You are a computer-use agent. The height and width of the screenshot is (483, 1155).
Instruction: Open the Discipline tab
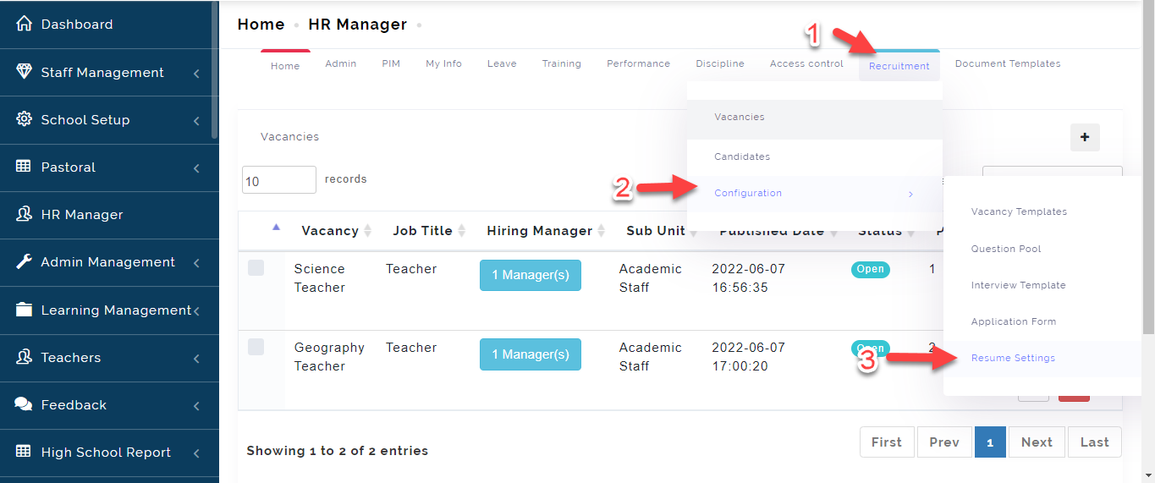click(x=720, y=63)
